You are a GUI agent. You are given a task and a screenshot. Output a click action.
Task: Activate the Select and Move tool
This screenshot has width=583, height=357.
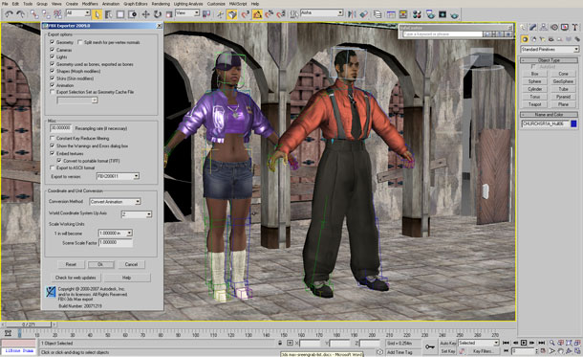[145, 14]
